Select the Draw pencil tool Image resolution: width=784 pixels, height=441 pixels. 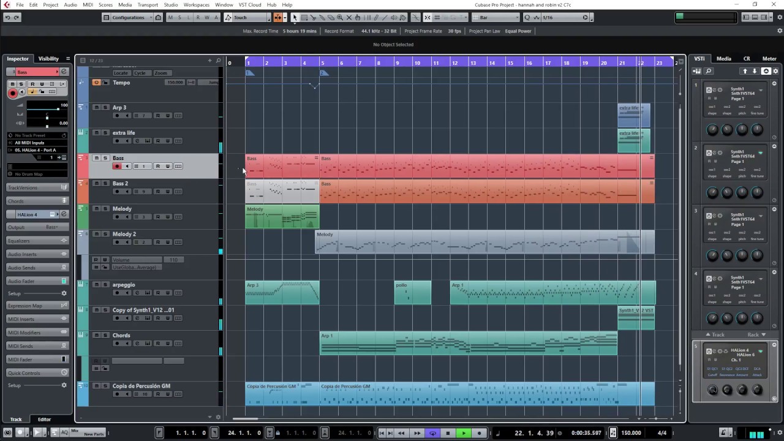(x=375, y=17)
